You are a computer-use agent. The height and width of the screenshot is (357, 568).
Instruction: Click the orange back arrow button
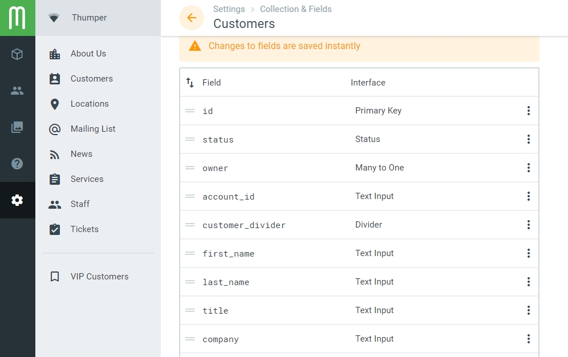tap(192, 17)
